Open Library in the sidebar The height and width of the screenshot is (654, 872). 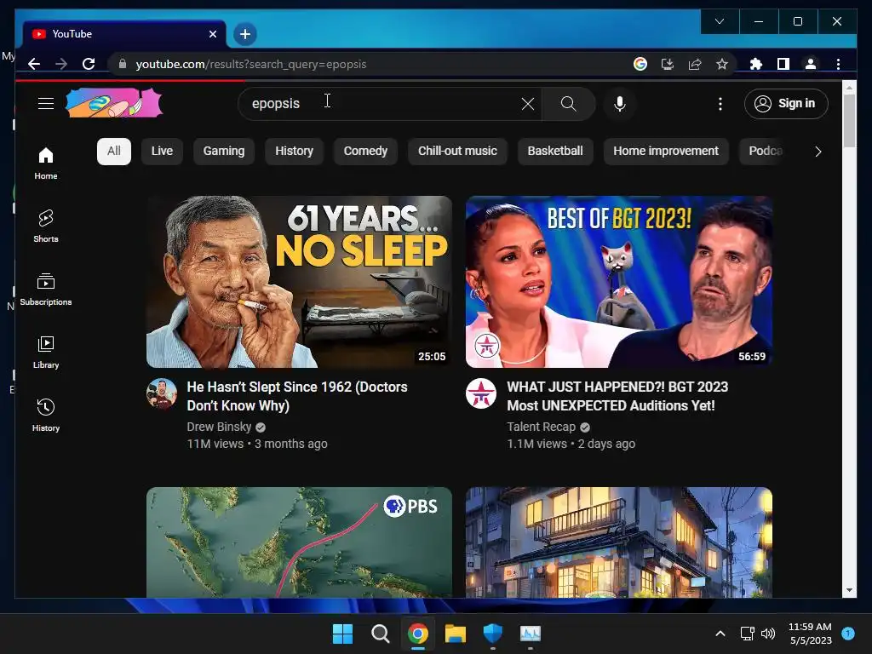[x=46, y=352]
